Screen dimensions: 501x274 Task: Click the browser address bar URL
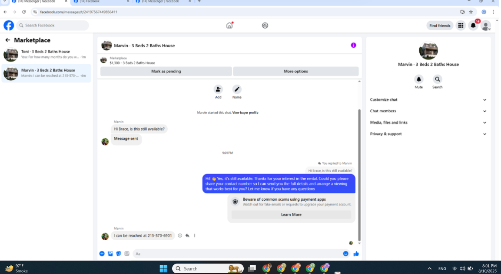(x=79, y=12)
